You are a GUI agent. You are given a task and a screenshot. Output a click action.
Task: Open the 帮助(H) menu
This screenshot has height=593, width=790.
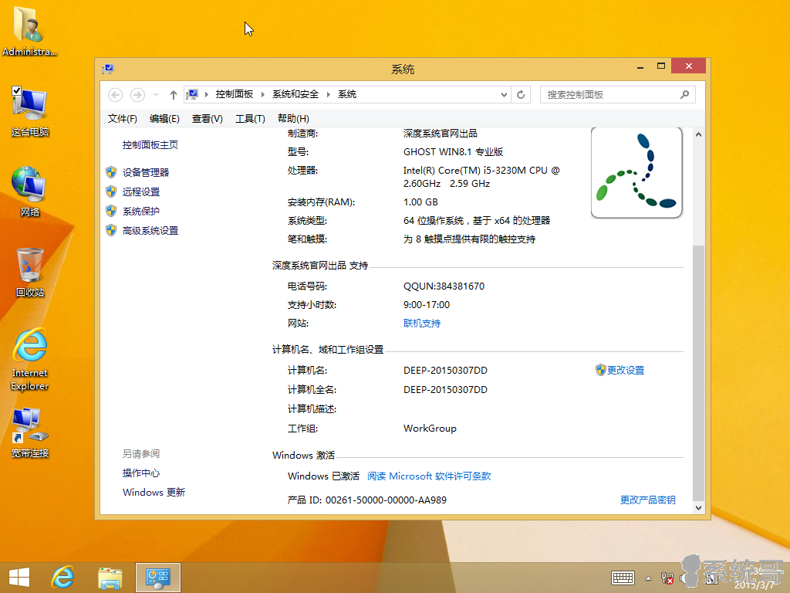[x=293, y=118]
